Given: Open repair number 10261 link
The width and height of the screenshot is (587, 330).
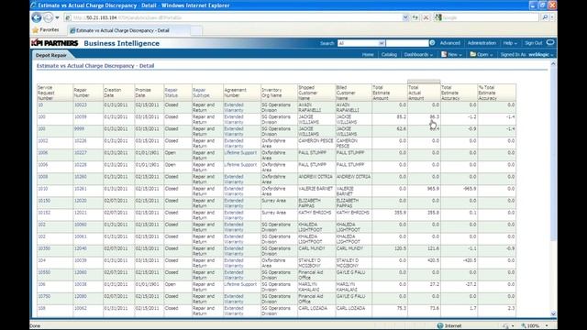Looking at the screenshot, I should tap(81, 189).
